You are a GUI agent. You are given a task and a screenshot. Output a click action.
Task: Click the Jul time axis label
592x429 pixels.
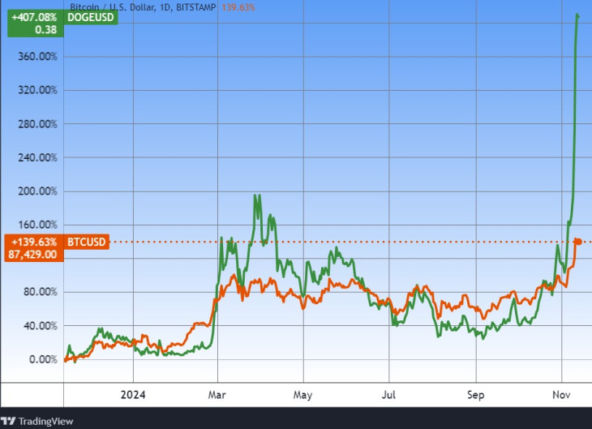click(388, 395)
